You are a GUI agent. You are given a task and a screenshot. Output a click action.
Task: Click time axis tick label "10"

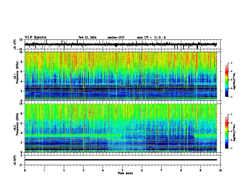(x=220, y=170)
